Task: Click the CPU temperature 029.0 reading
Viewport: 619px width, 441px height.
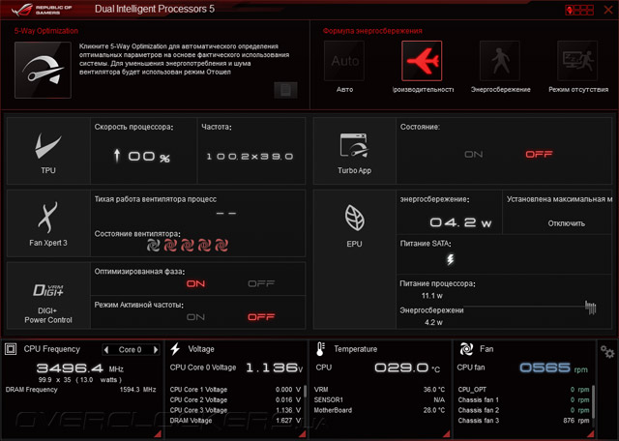Action: pyautogui.click(x=406, y=367)
